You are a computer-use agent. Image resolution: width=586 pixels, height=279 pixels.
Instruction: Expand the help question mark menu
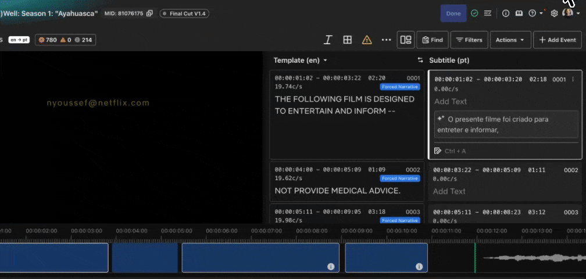tap(535, 13)
